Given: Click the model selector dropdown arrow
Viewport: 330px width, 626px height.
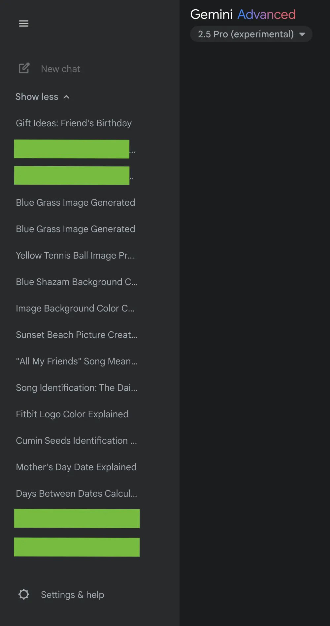Looking at the screenshot, I should tap(302, 34).
